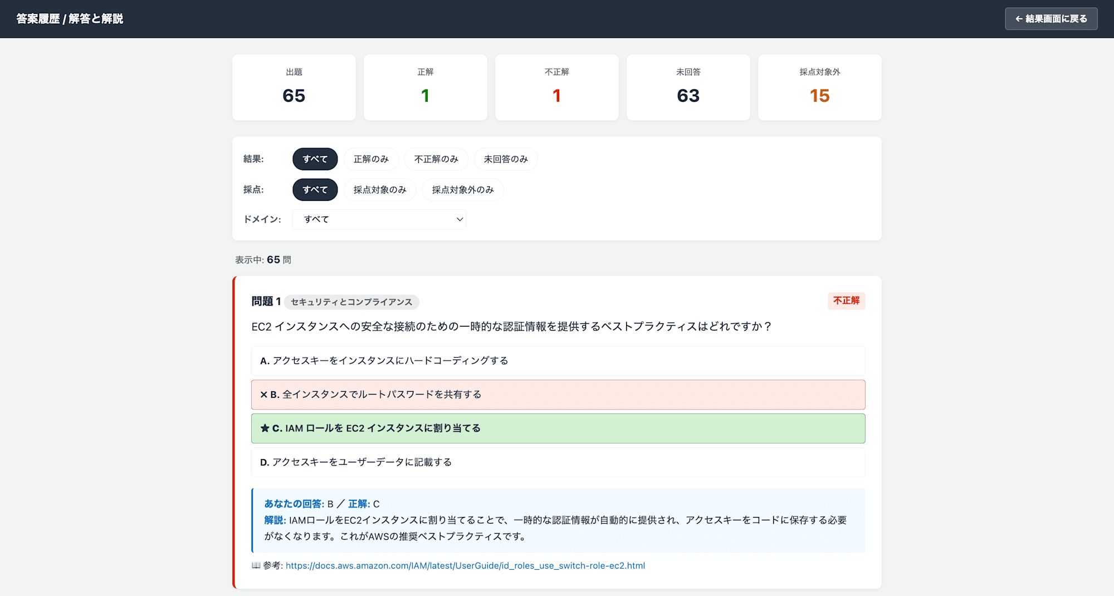This screenshot has height=596, width=1114.
Task: Click the 答案履歴 / 解答と解説 page title
Action: tap(70, 19)
